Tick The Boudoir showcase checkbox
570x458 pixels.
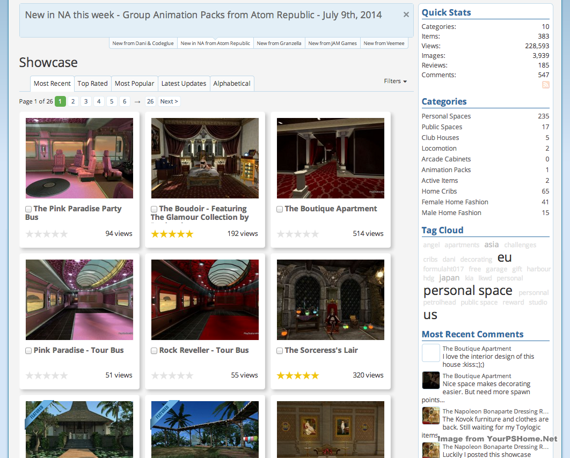coord(154,209)
